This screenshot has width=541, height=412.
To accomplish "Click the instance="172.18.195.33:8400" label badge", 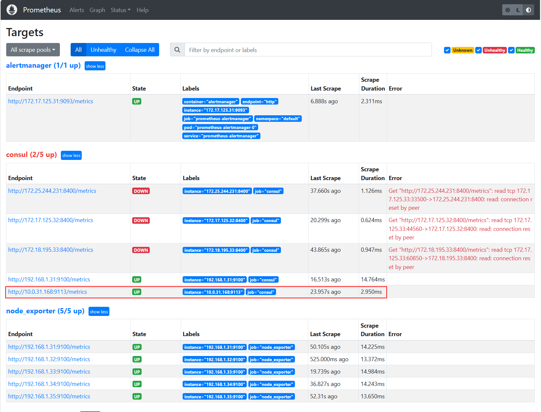I will (216, 250).
